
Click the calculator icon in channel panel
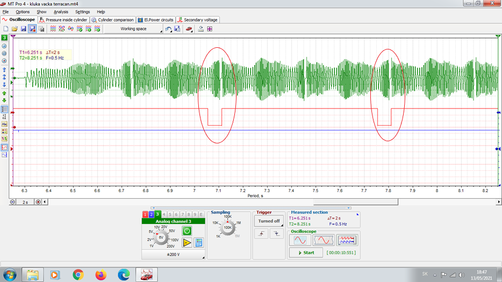pos(199,243)
